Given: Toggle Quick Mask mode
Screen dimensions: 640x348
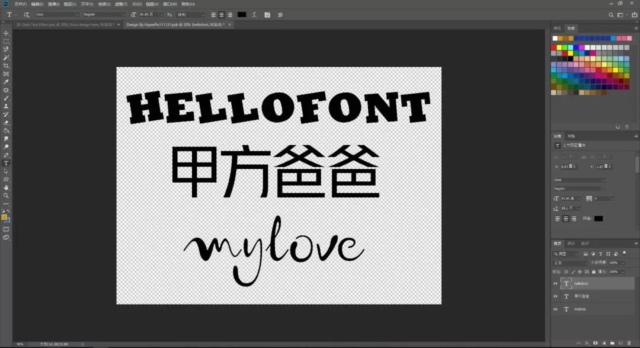Looking at the screenshot, I should click(6, 229).
